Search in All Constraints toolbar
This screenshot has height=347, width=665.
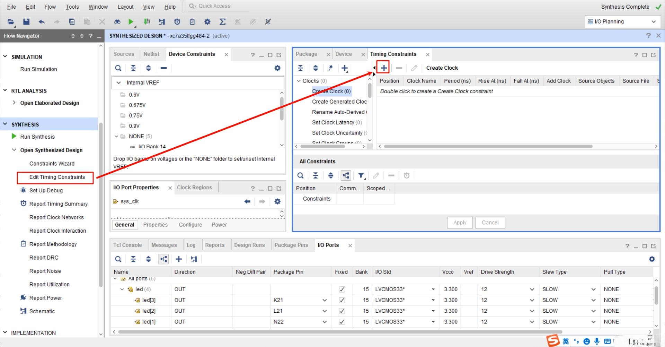(300, 175)
